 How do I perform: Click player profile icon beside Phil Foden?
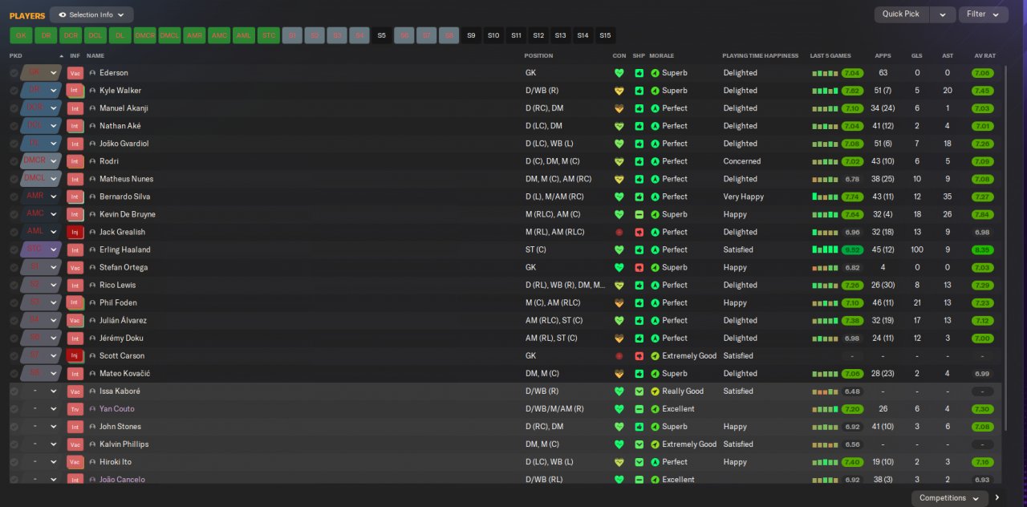[92, 302]
